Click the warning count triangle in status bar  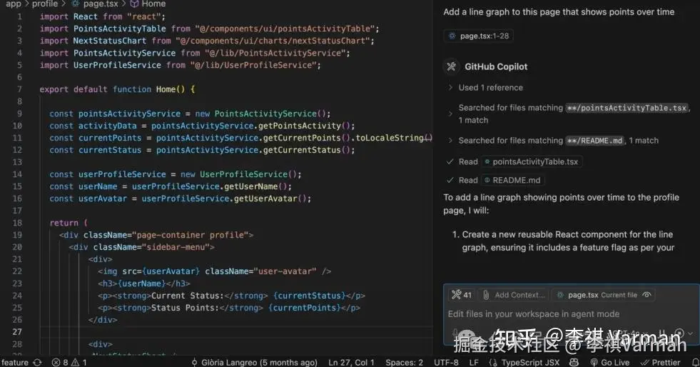(x=79, y=362)
